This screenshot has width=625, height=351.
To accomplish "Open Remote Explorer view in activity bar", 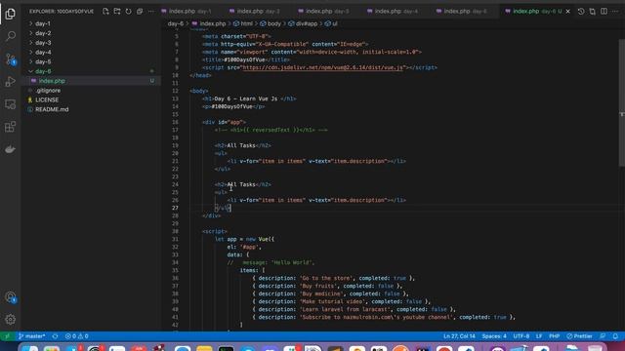I will click(x=11, y=104).
